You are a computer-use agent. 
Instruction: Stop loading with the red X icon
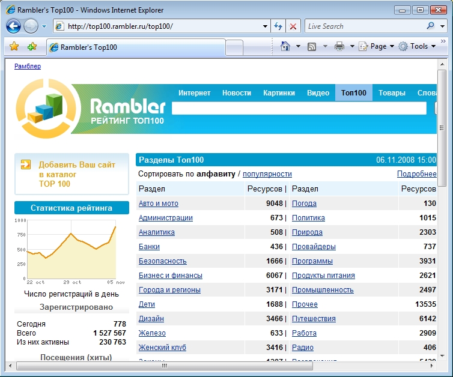point(293,26)
